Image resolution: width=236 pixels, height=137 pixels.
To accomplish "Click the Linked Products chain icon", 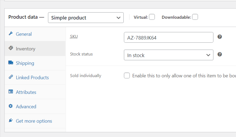I will point(11,77).
